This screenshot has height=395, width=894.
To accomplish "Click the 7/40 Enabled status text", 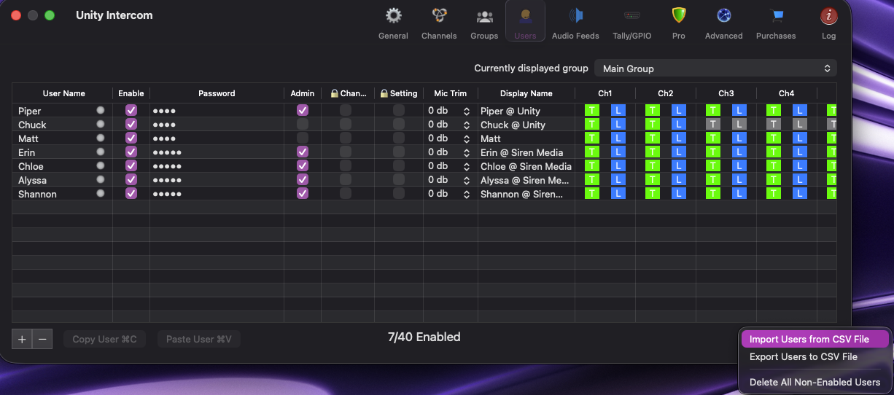I will (x=424, y=337).
